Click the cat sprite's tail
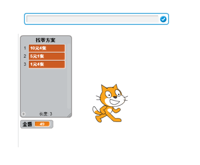Screen dimensions: 200x165 point(96,110)
